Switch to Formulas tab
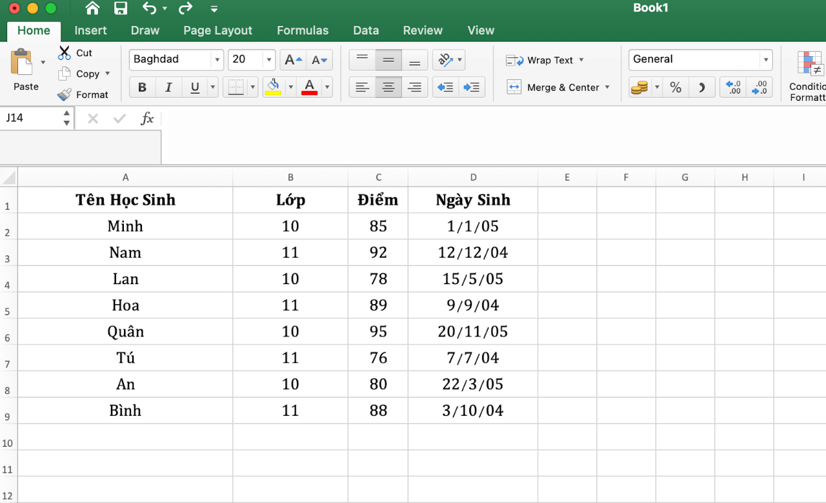 303,30
